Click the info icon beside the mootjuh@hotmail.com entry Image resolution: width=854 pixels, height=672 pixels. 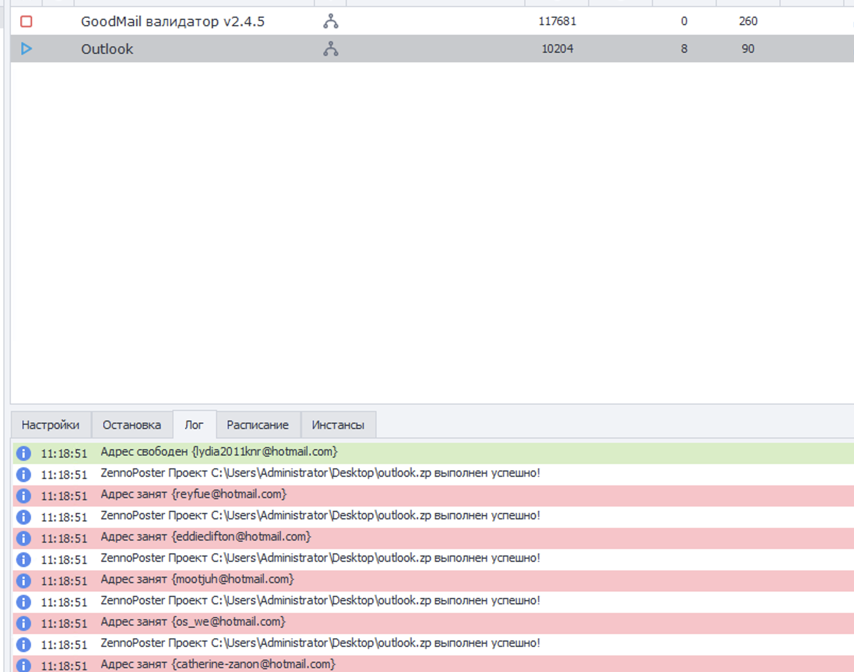(x=23, y=581)
